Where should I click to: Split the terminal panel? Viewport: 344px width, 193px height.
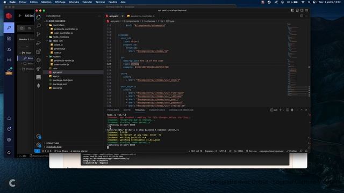288,110
